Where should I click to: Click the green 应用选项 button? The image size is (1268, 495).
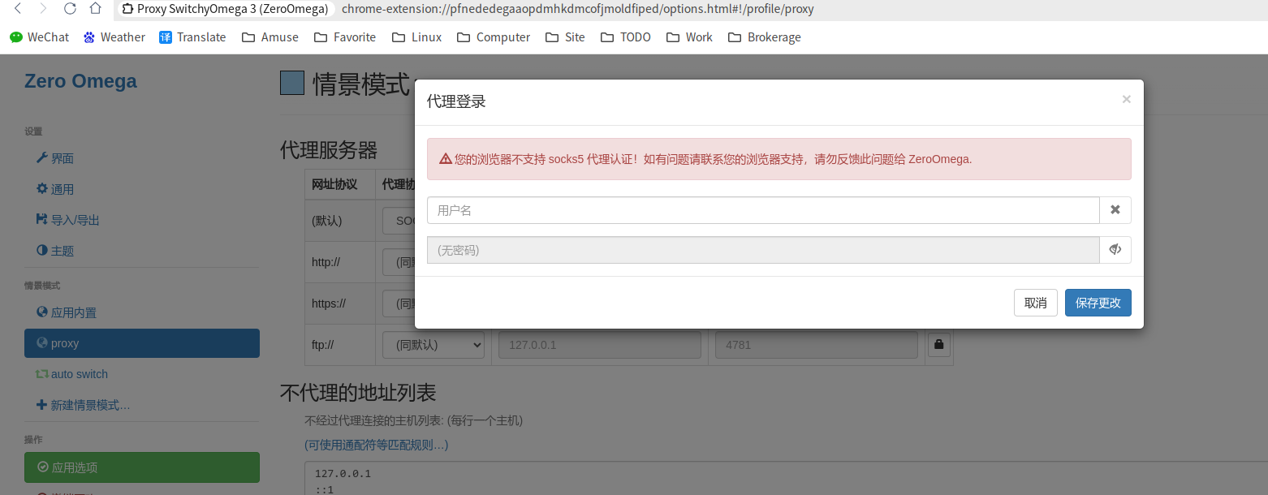pos(142,467)
